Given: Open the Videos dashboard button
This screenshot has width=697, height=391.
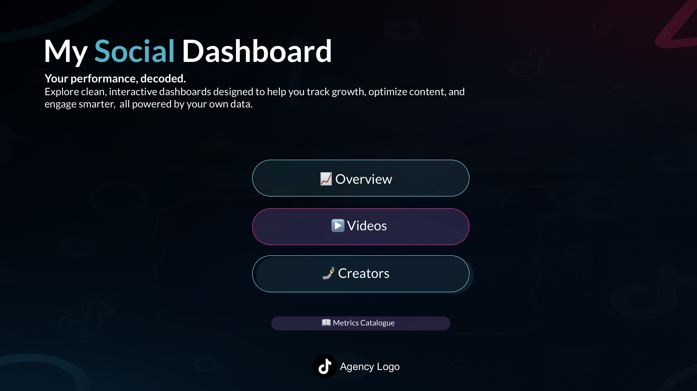Looking at the screenshot, I should [361, 227].
